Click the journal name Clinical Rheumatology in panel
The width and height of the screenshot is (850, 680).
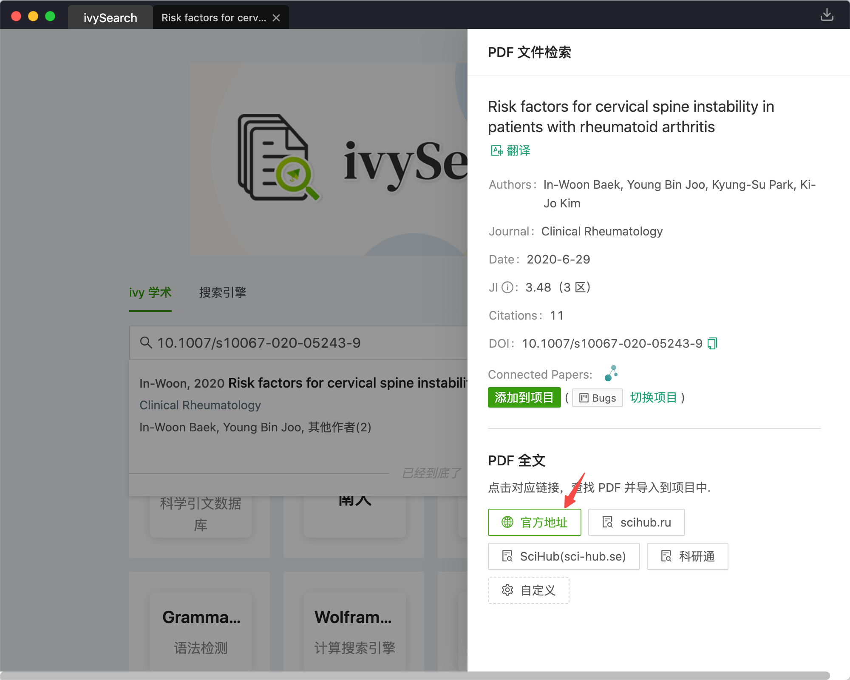pyautogui.click(x=602, y=231)
